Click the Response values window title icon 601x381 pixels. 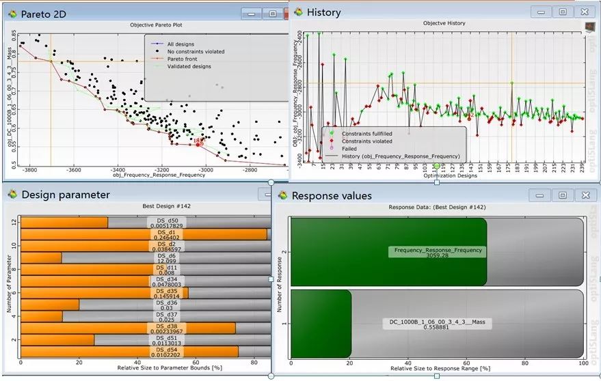pyautogui.click(x=283, y=196)
